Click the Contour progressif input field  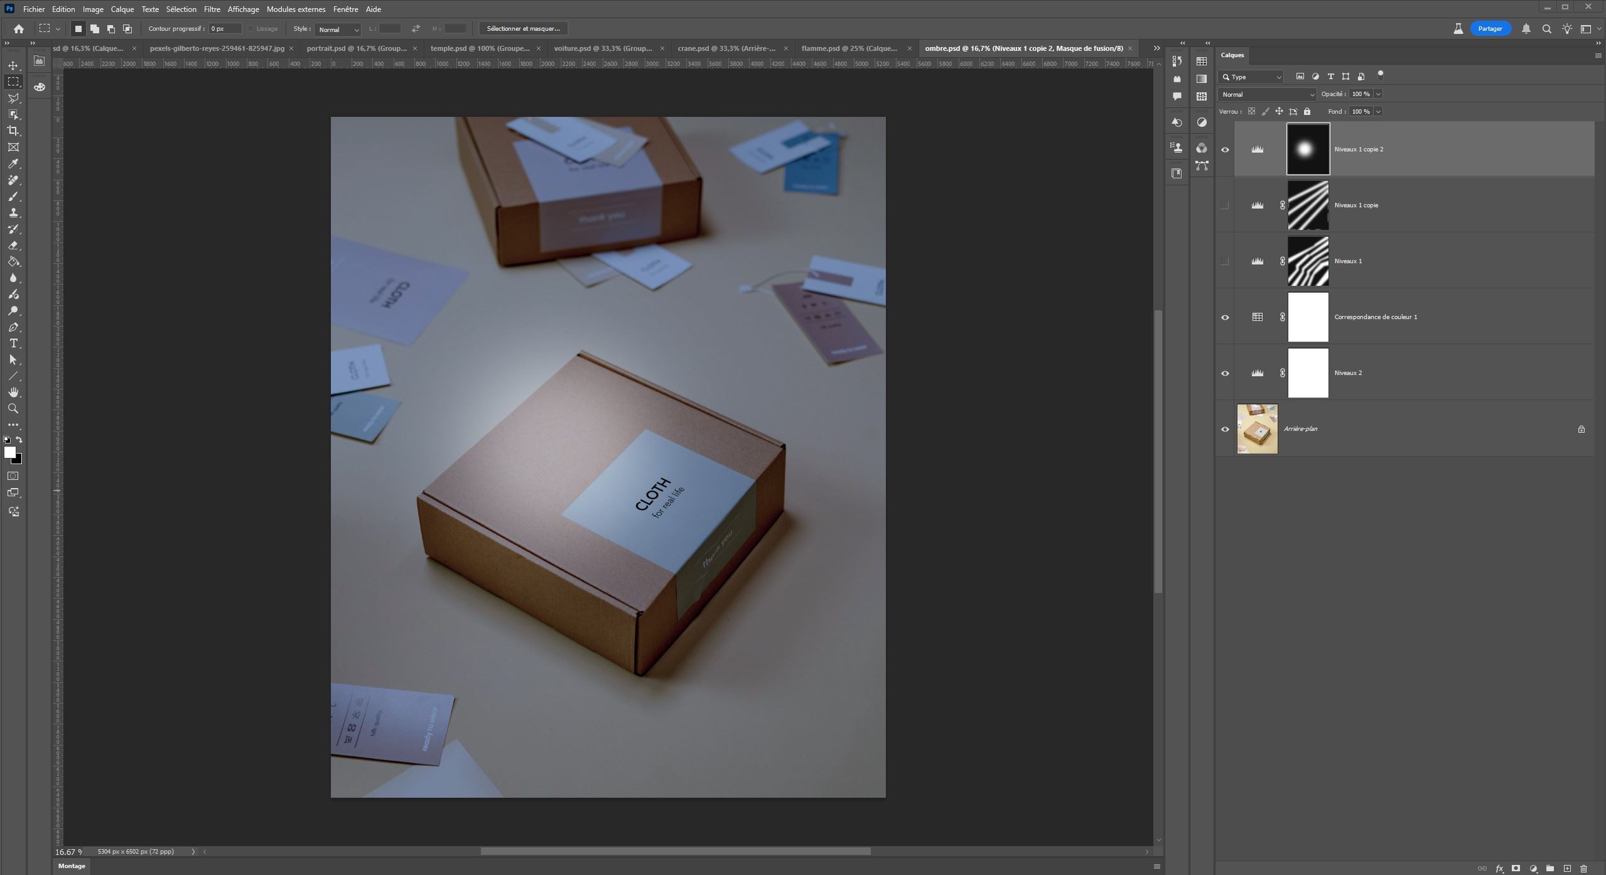[225, 28]
